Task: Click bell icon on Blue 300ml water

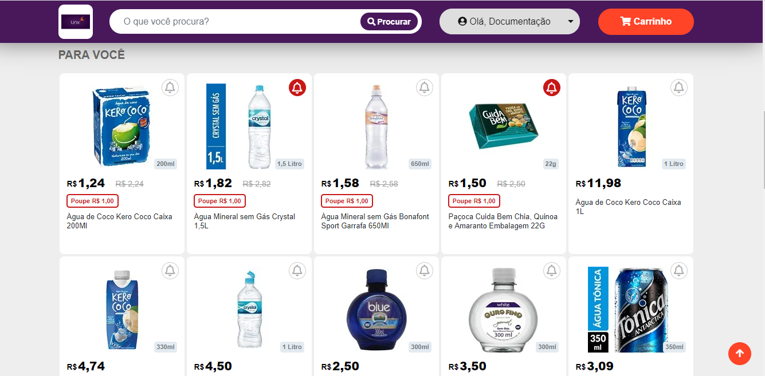Action: 425,271
